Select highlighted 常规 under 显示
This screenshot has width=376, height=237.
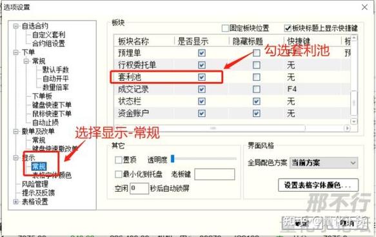click(x=39, y=167)
